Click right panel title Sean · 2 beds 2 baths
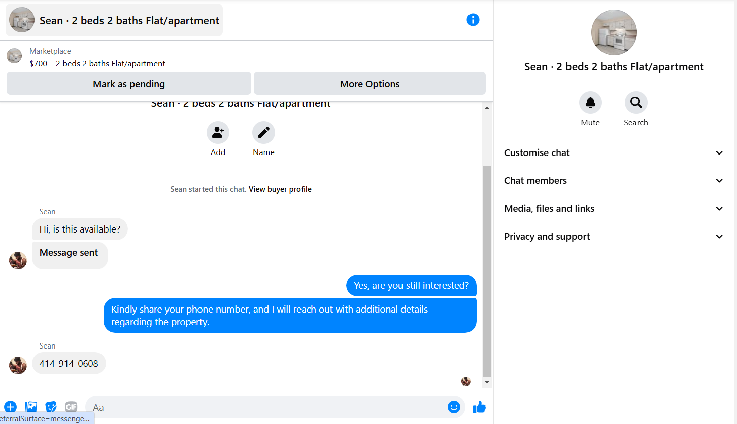Image resolution: width=737 pixels, height=424 pixels. click(614, 67)
